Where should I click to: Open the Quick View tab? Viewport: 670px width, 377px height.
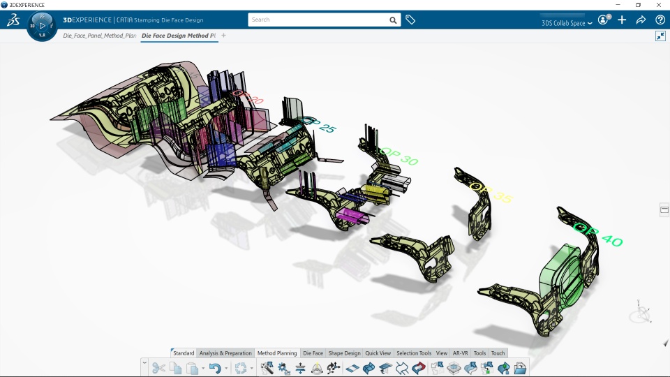point(378,353)
